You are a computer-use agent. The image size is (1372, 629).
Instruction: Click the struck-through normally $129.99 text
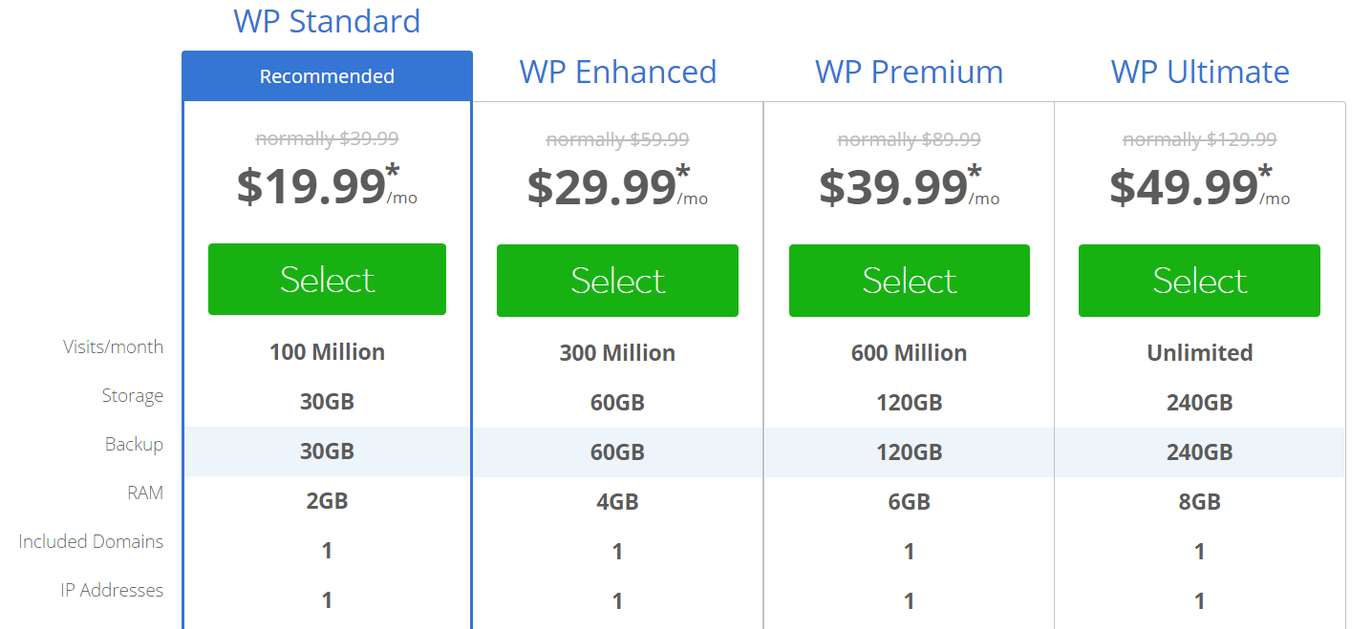[1199, 139]
